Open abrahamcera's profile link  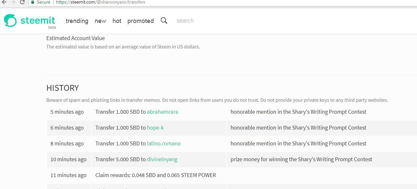point(163,112)
